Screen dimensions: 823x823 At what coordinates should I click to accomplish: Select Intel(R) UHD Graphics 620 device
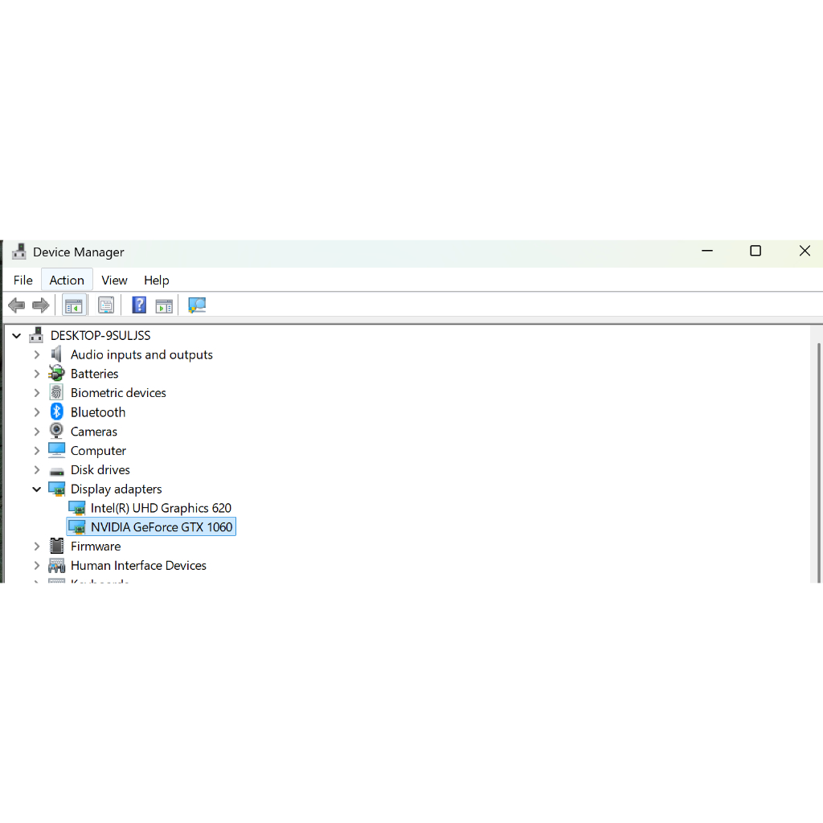161,508
